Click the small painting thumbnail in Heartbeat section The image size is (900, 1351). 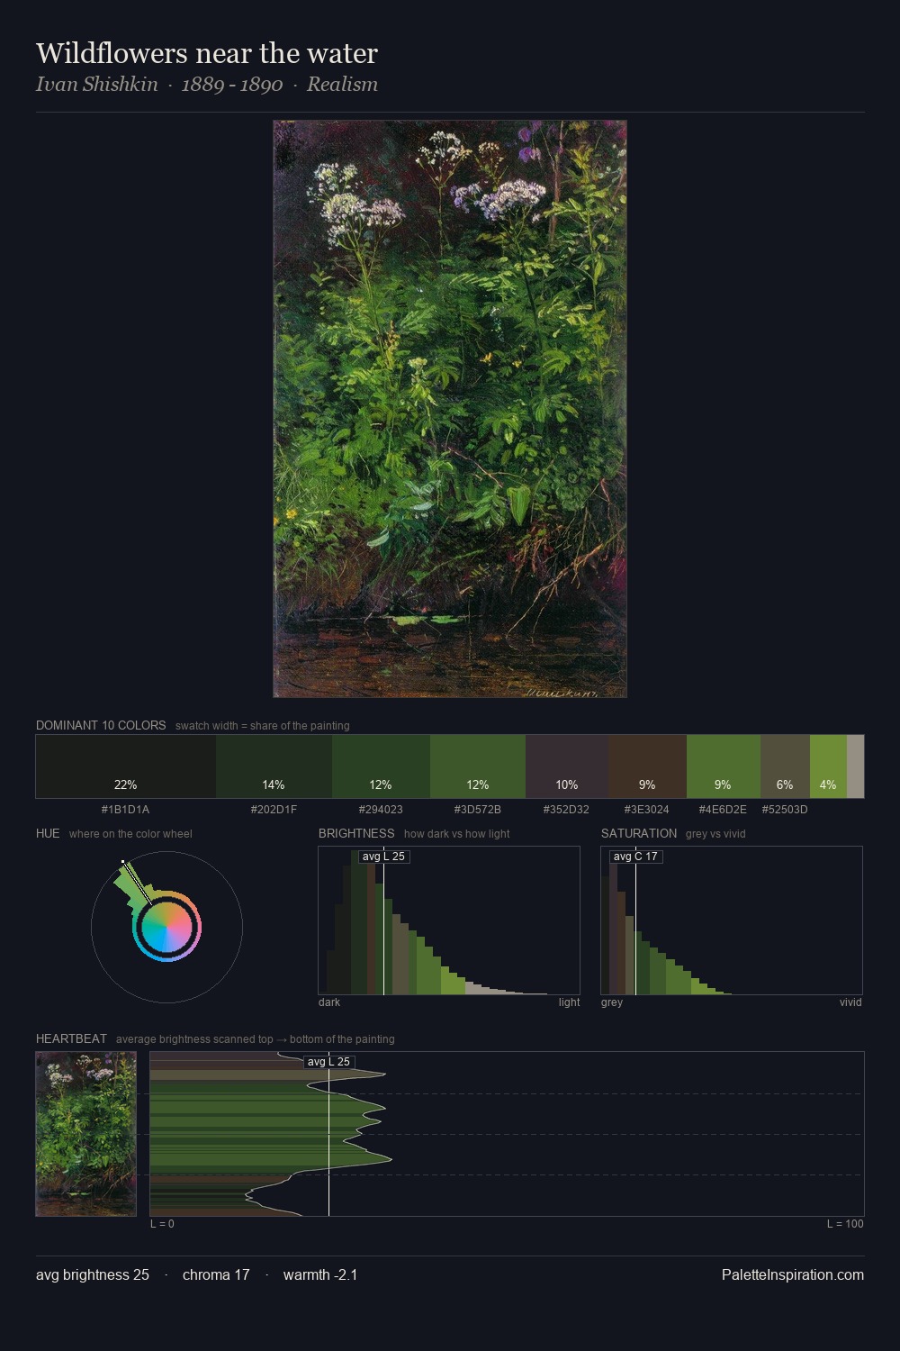pyautogui.click(x=86, y=1134)
